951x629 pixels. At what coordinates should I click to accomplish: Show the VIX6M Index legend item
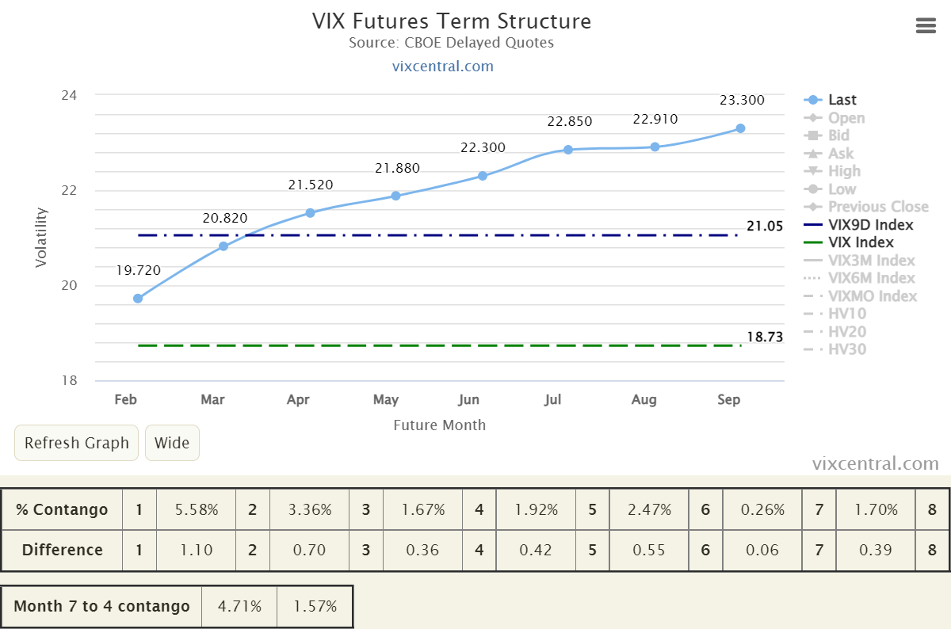pyautogui.click(x=859, y=278)
